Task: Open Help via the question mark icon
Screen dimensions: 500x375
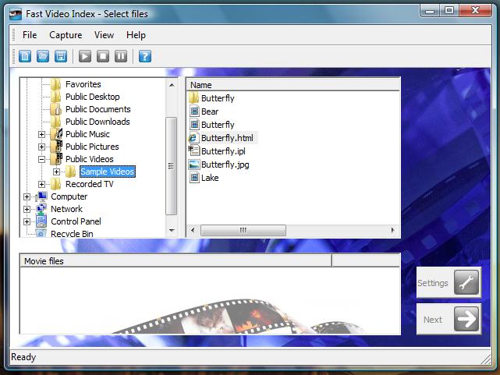Action: point(144,56)
